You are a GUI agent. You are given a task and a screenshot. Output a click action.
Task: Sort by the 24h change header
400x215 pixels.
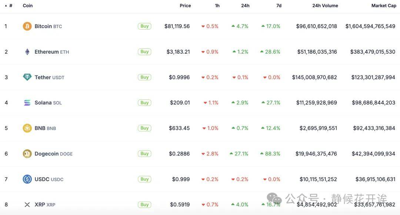point(245,6)
